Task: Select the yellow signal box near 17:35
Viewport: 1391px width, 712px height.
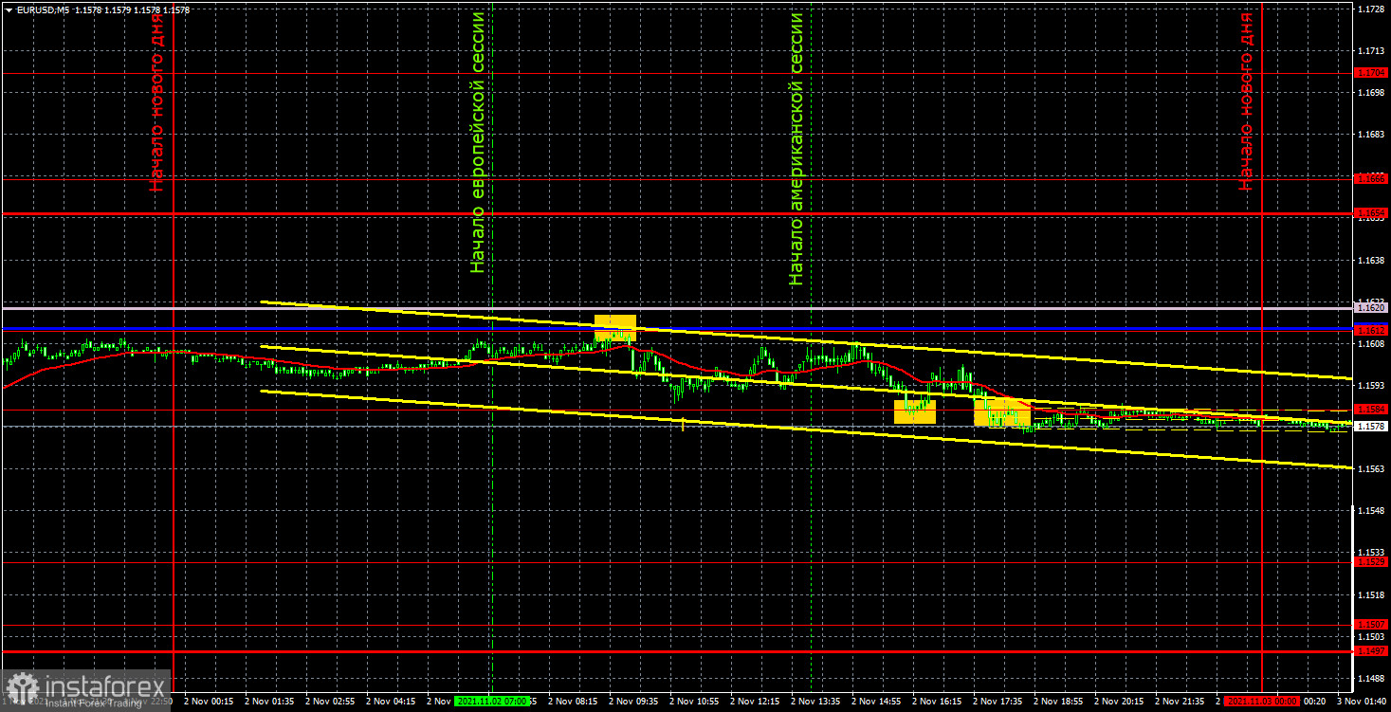Action: [x=1002, y=411]
